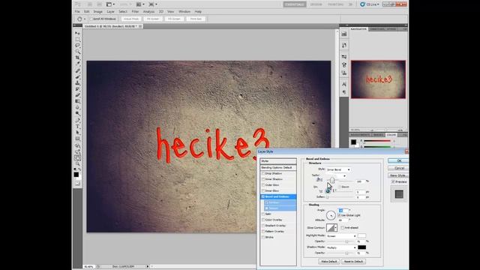Enable the Gradient Overlay checkbox
480x270 pixels.
(263, 226)
